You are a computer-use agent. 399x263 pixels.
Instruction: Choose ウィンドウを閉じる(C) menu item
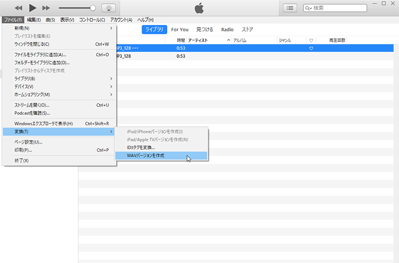(x=59, y=44)
